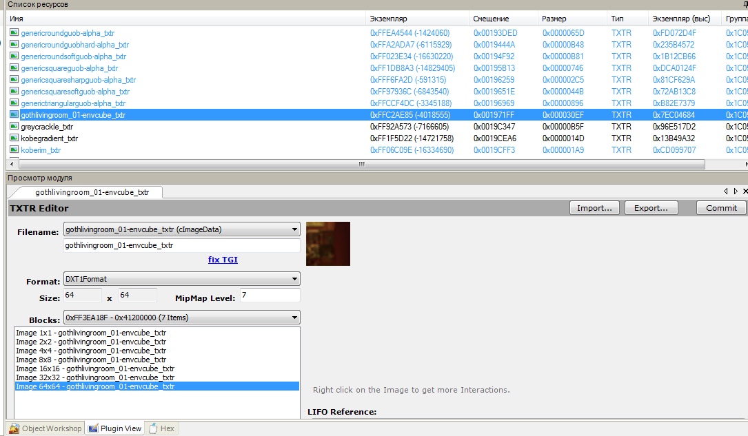Select Image 32x32 in the blocks list
The image size is (748, 436).
coord(95,377)
